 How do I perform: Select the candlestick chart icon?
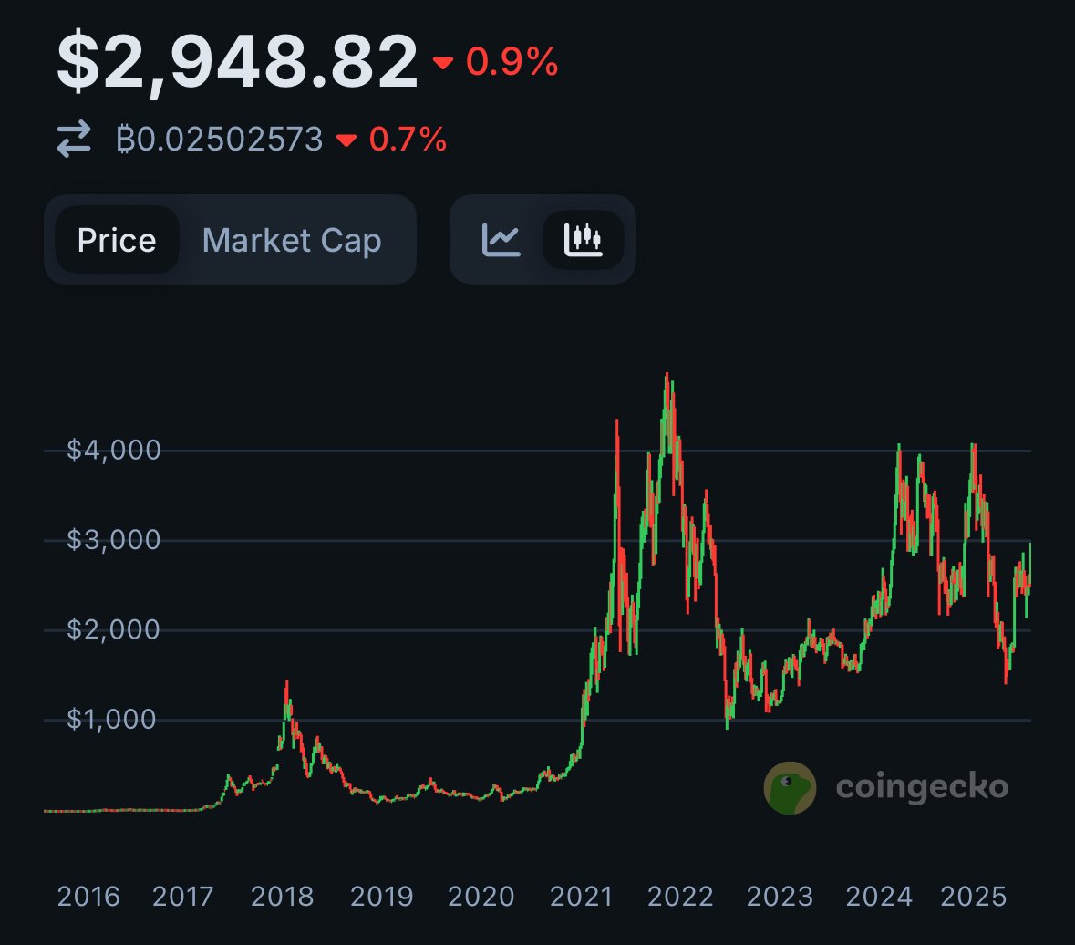[x=584, y=238]
